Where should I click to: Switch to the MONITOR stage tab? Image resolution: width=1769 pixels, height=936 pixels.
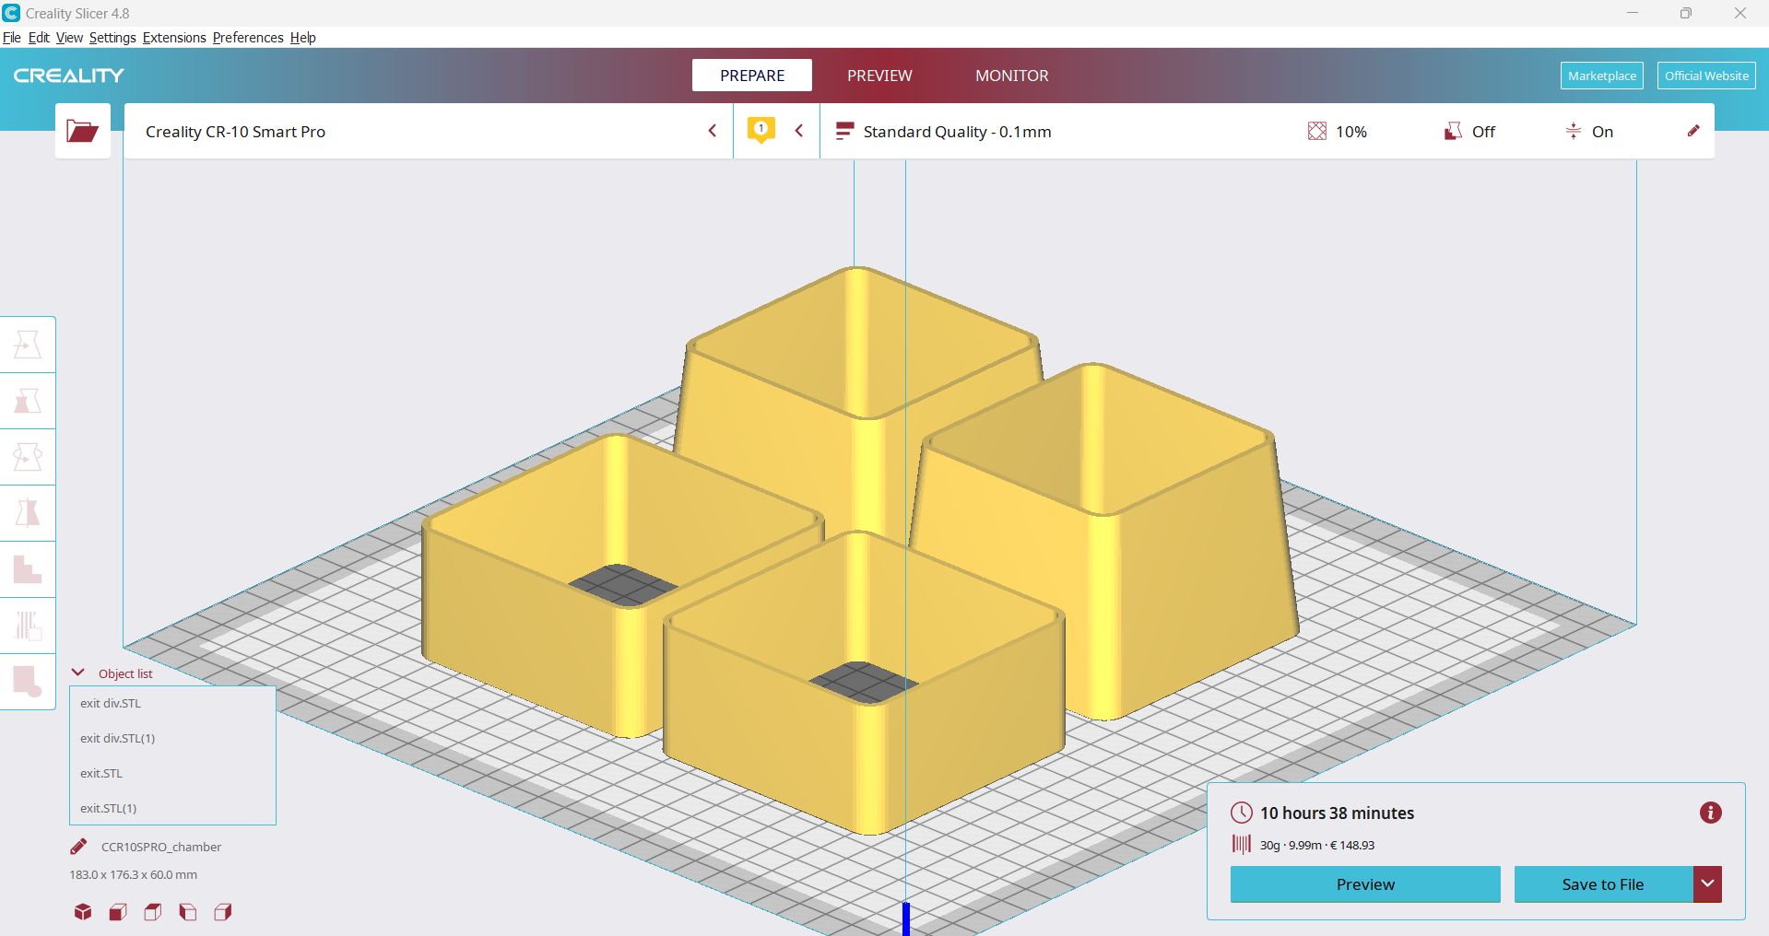1012,76
